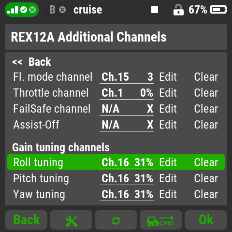Viewport: 232px width, 232px height.
Task: Edit the FailSafe channel setting
Action: coord(168,109)
